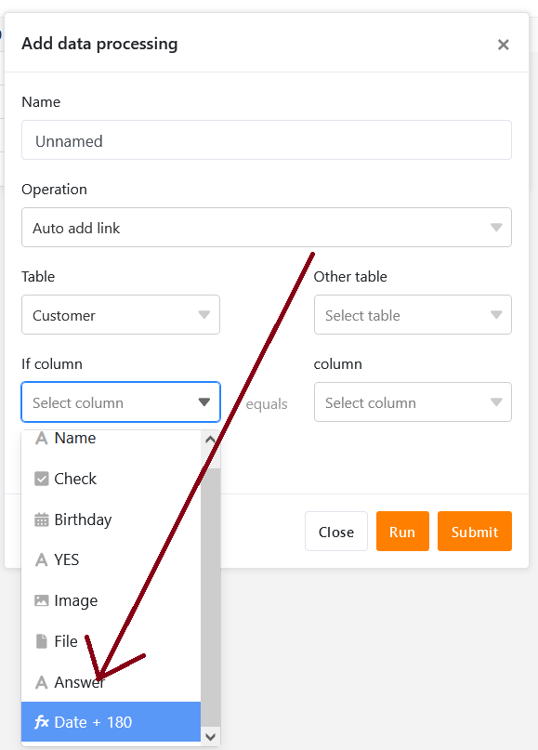Click the Submit button
Image resolution: width=538 pixels, height=750 pixels.
[x=475, y=532]
